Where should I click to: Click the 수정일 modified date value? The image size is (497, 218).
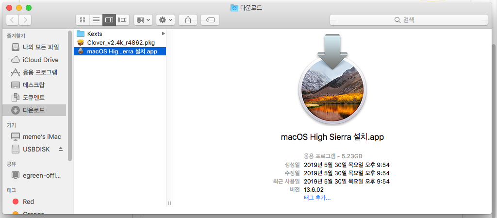coord(347,173)
